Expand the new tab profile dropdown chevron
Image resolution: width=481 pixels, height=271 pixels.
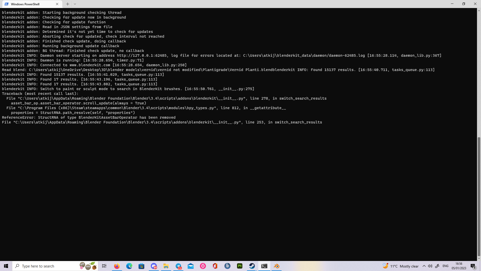point(75,4)
